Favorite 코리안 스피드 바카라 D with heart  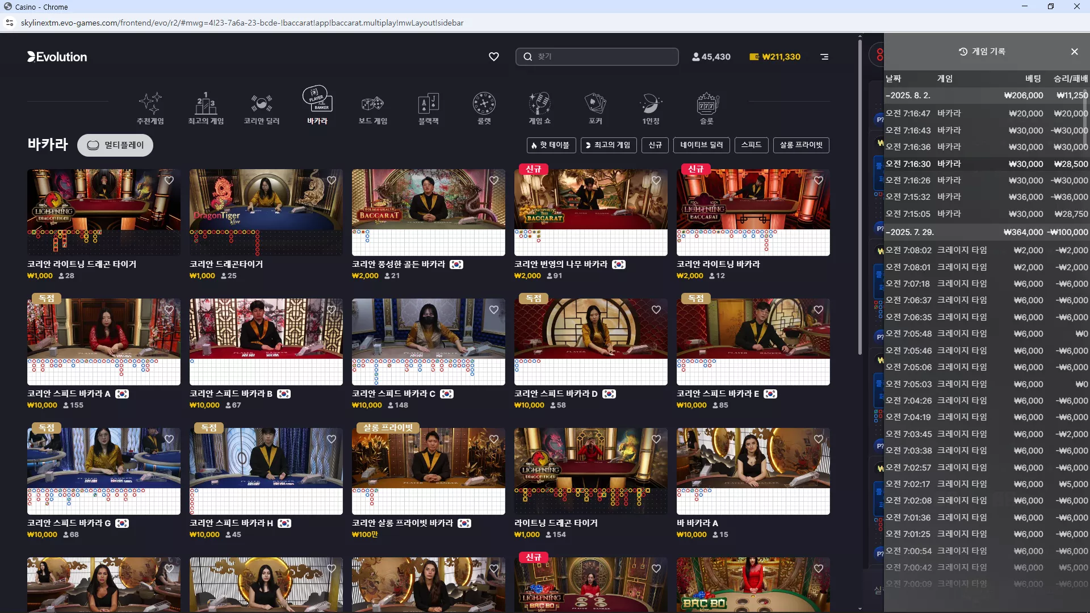656,310
